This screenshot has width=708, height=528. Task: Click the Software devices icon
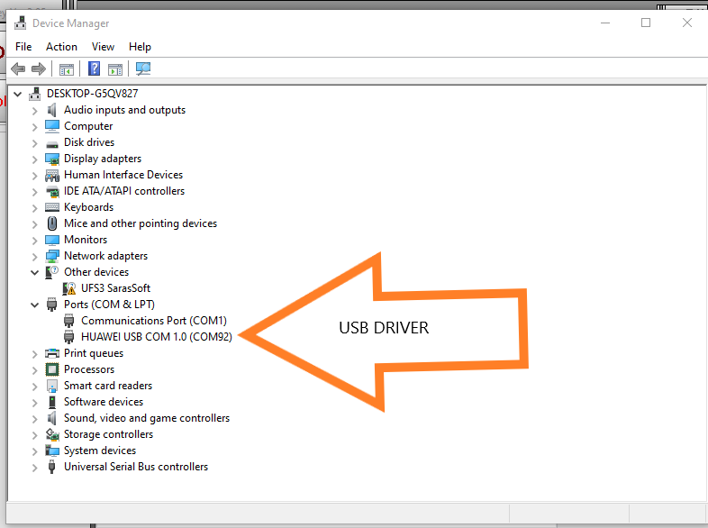click(x=52, y=402)
